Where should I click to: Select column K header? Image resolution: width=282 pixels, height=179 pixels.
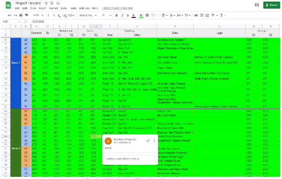coord(175,26)
